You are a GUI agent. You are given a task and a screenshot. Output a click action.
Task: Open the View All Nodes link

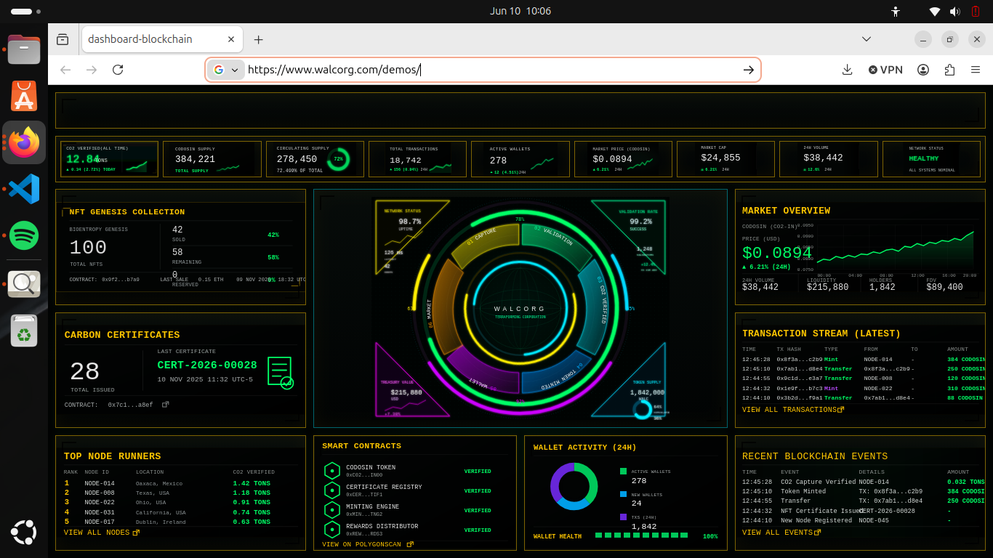pos(101,533)
